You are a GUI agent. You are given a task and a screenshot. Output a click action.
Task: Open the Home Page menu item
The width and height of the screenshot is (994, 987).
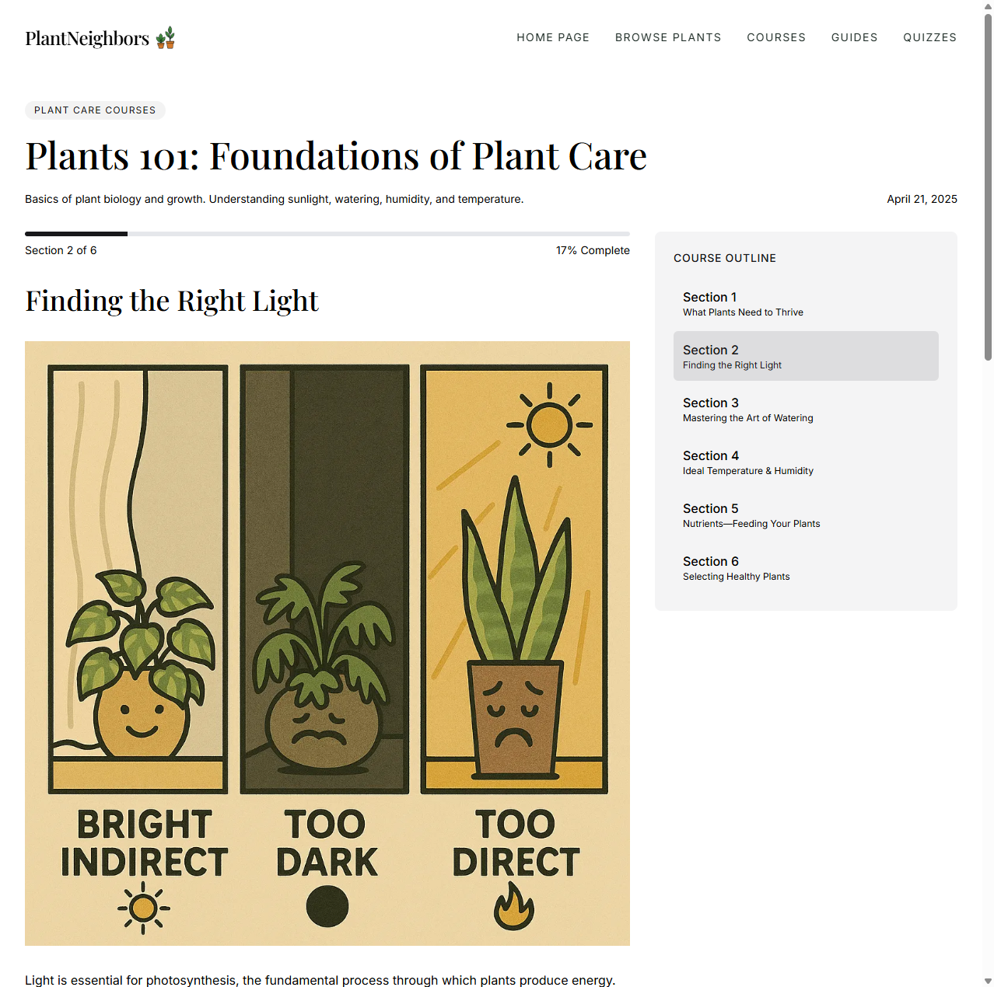pyautogui.click(x=553, y=37)
